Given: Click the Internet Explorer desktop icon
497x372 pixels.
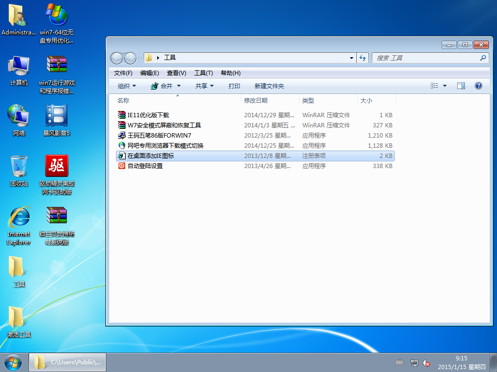Looking at the screenshot, I should (x=19, y=218).
